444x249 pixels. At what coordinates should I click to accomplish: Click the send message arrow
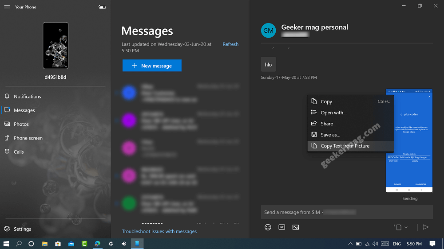pyautogui.click(x=426, y=227)
